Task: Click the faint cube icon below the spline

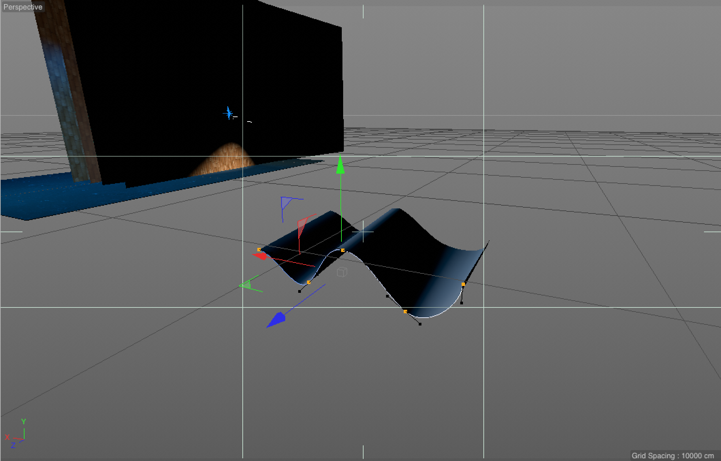Action: 342,272
